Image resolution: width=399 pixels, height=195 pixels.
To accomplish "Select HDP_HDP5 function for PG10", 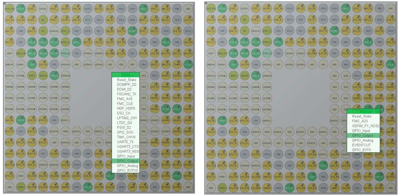I will (126, 108).
